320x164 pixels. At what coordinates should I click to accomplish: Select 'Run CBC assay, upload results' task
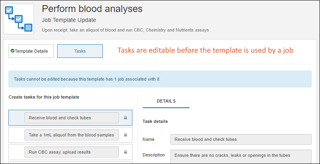tap(71, 152)
